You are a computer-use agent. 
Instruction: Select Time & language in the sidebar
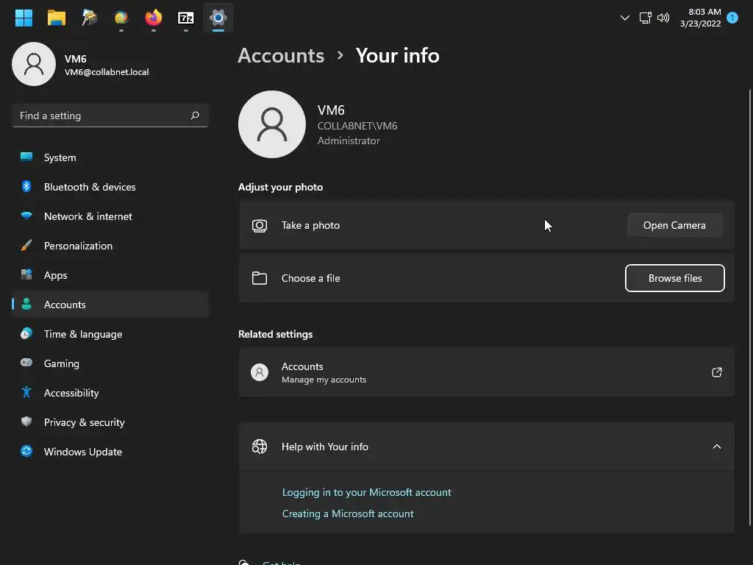click(83, 334)
